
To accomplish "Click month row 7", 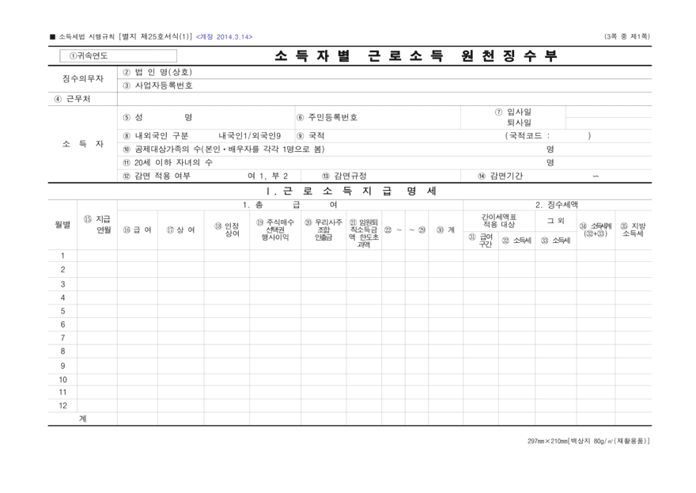I will click(350, 338).
